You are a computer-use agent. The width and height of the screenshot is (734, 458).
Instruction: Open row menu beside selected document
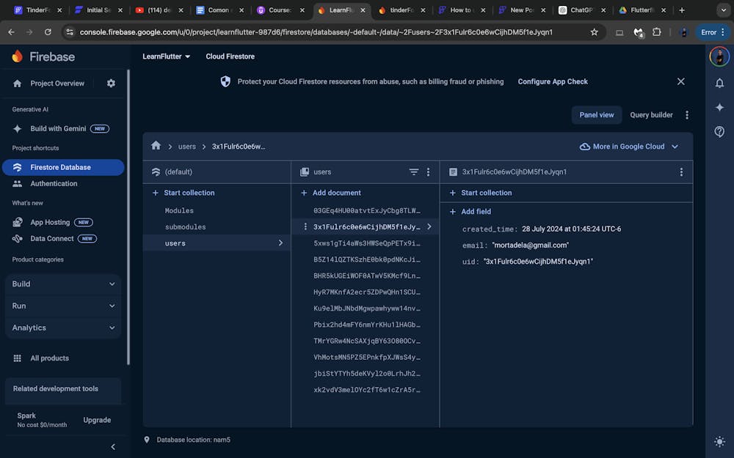click(305, 226)
